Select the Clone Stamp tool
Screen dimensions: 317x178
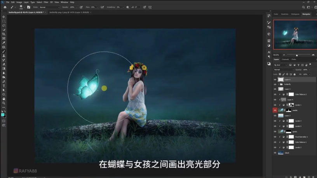click(3, 56)
